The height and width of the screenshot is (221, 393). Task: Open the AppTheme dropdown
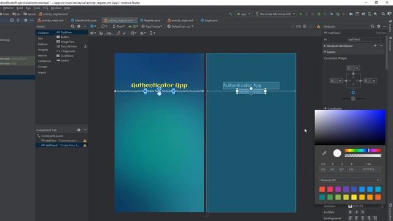[x=152, y=26]
